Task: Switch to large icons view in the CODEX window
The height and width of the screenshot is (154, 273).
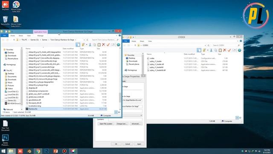Action: [x=240, y=118]
